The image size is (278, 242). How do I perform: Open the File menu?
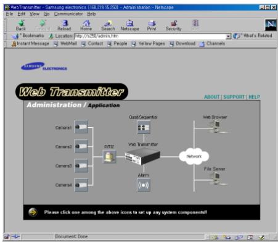click(9, 14)
